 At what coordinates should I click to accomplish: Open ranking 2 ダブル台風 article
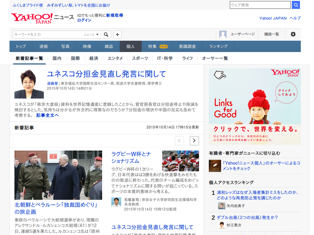[247, 218]
